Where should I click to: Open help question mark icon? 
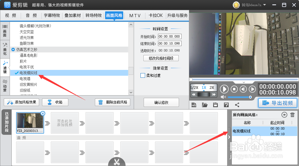226,105
